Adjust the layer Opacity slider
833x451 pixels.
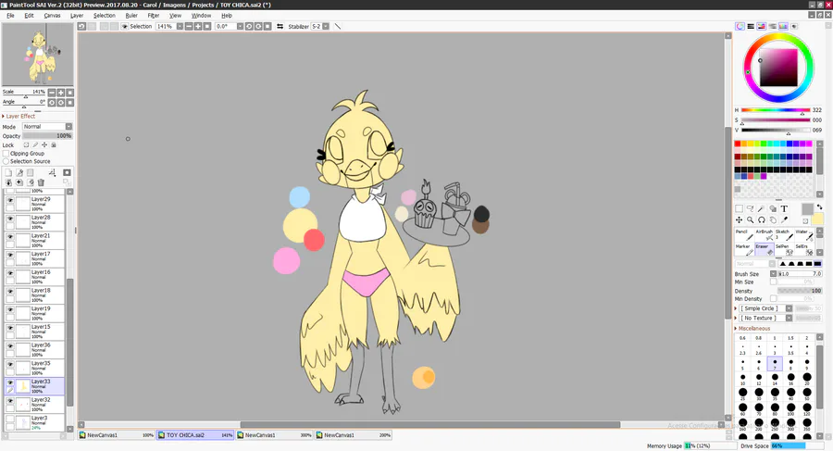click(47, 135)
